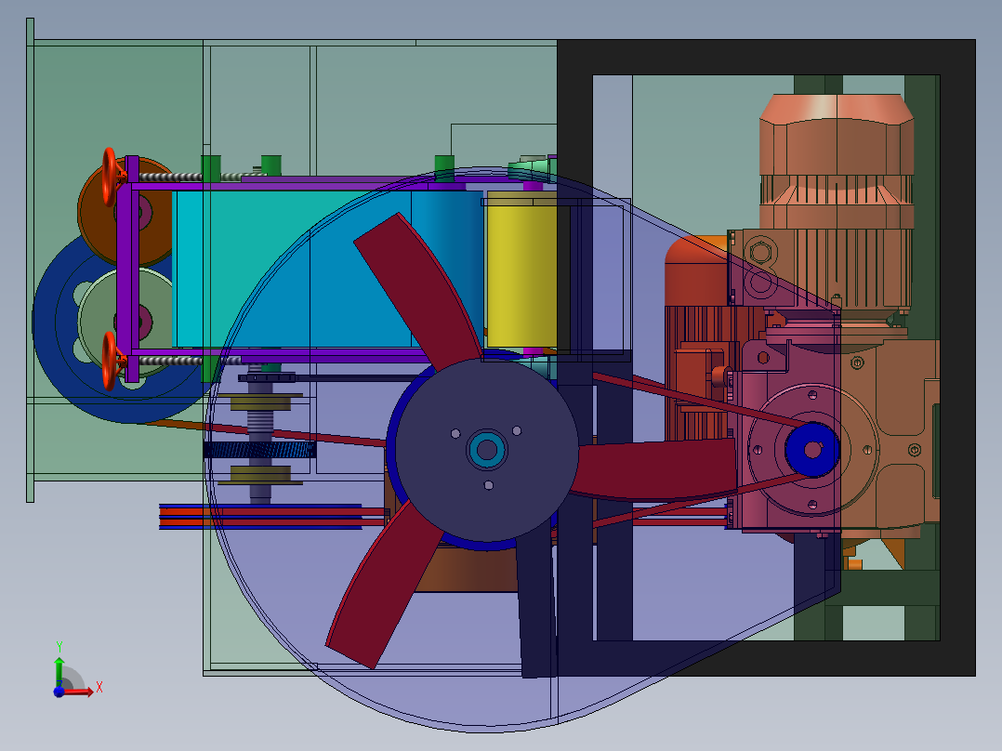
Task: Click the red X axis of the triad
Action: [78, 692]
